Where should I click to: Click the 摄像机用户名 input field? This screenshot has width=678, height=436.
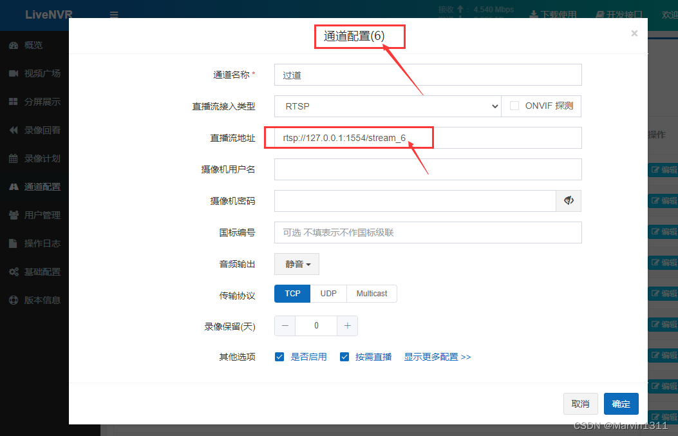click(x=428, y=169)
